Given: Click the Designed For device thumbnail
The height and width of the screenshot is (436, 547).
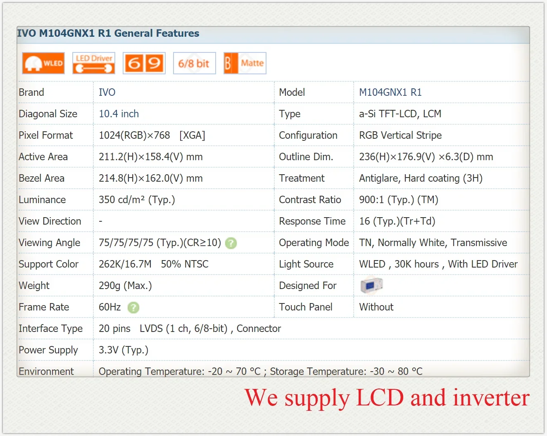Looking at the screenshot, I should click(371, 285).
